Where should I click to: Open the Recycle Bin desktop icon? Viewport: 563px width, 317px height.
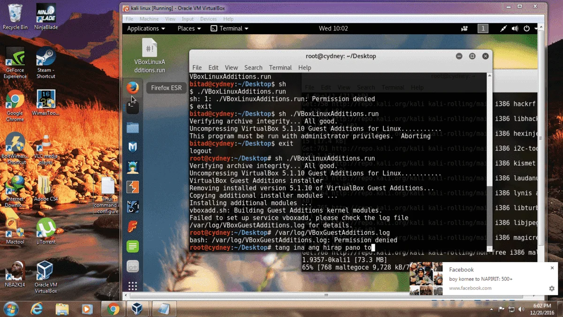(15, 17)
